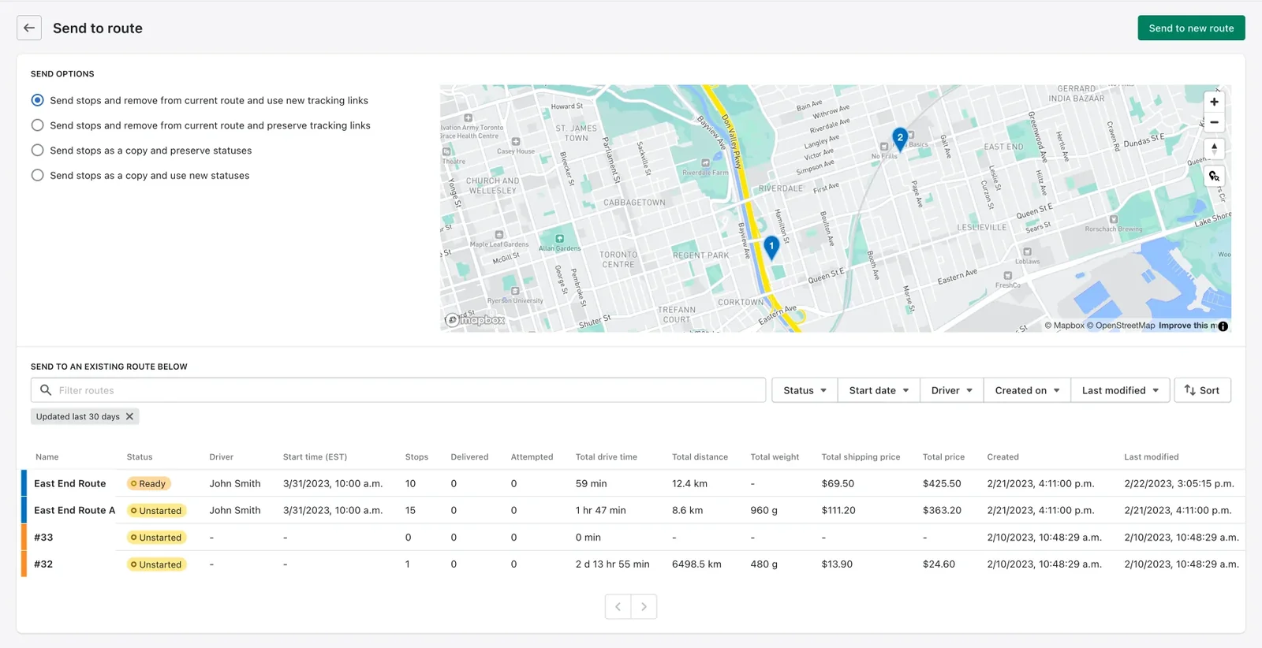Open the OpenStreetMap attribution link

tap(1121, 326)
